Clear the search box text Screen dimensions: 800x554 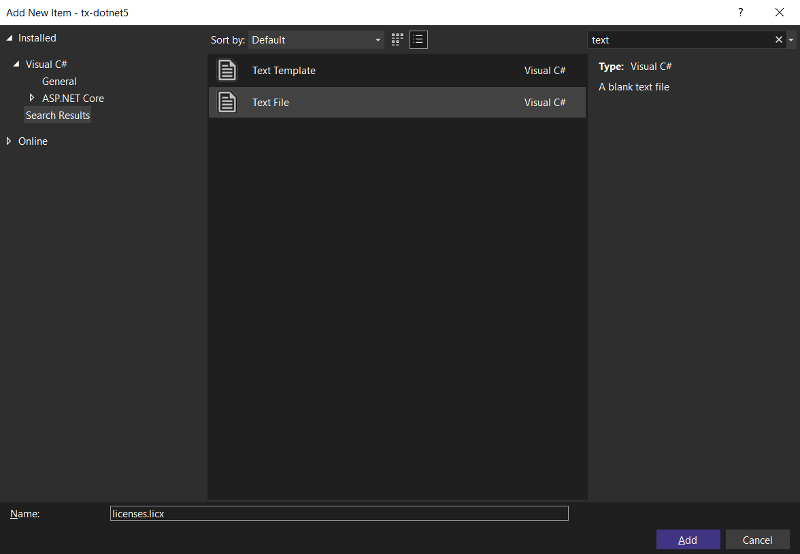778,39
